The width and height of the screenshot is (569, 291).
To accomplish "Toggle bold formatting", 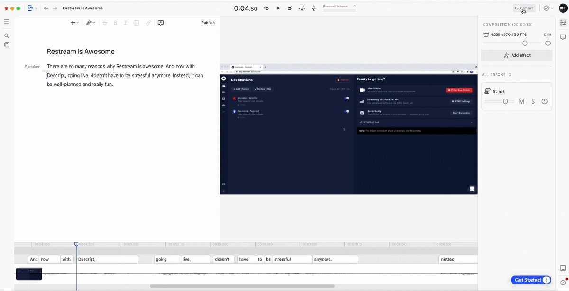I will 115,23.
